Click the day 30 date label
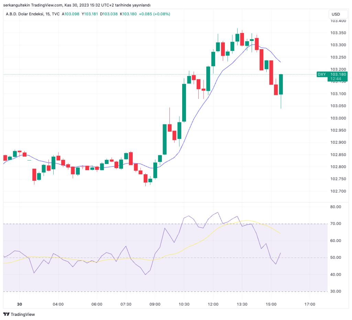Viewport: 352px width, 320px height. [x=19, y=304]
